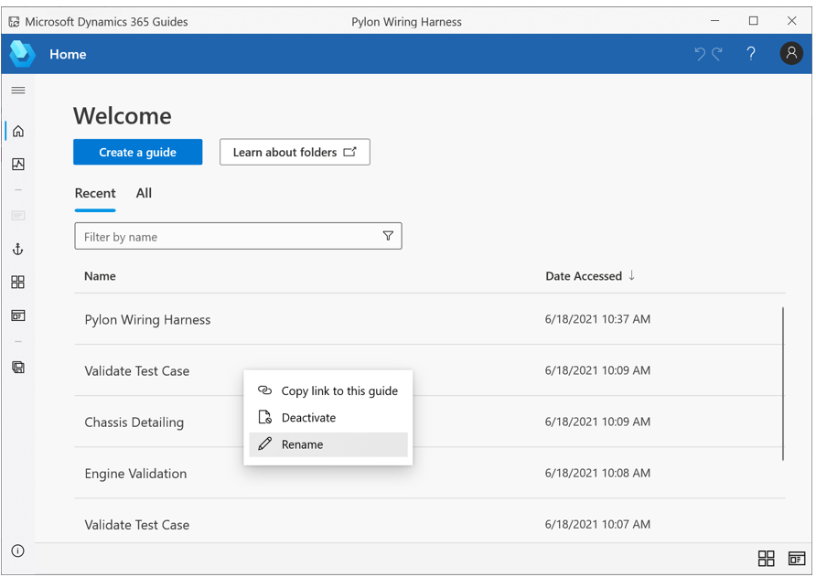Screen dimensions: 816x577
Task: Click the 6/18/2021 10:37 AM date cell
Action: click(x=597, y=319)
